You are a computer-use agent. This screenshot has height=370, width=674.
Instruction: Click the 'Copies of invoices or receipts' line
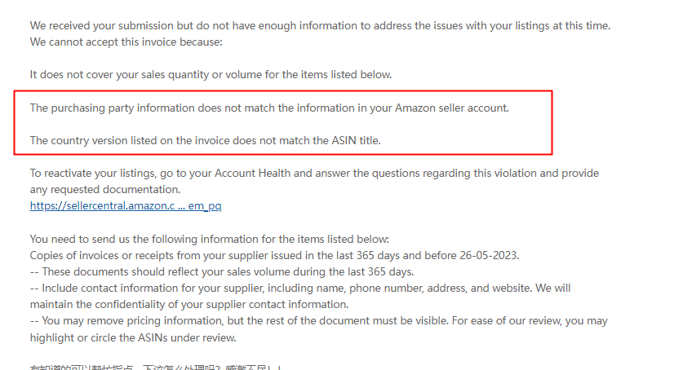coord(275,255)
